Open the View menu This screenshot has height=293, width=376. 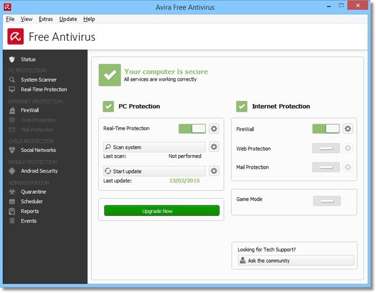point(27,19)
